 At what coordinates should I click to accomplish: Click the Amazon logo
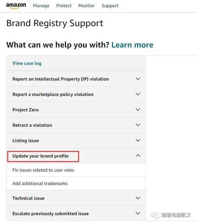(x=16, y=6)
